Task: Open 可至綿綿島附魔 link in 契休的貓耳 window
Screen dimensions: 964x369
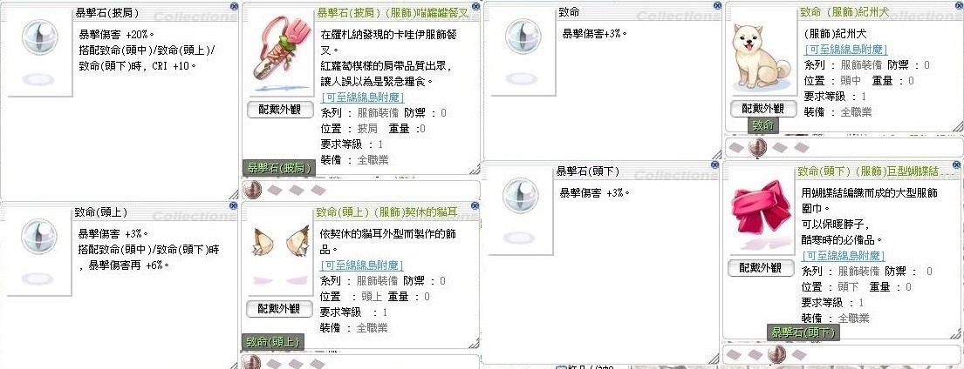Action: [x=361, y=265]
